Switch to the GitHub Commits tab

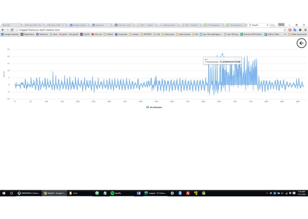click(x=124, y=25)
